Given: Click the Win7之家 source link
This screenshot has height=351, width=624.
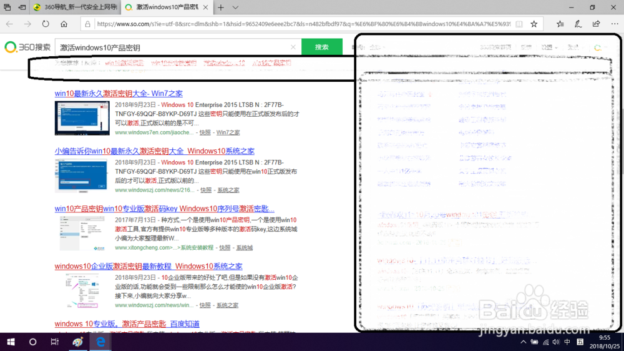Looking at the screenshot, I should [228, 132].
